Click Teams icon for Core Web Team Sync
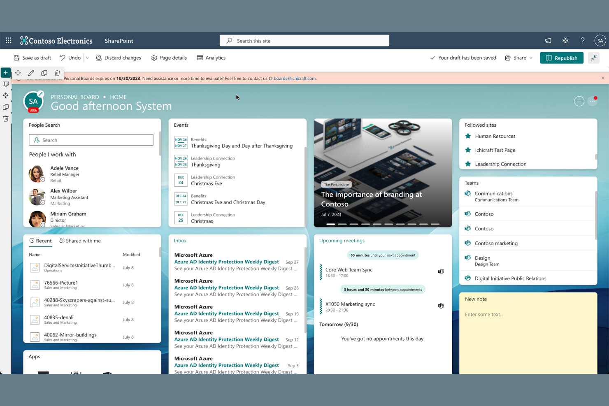This screenshot has width=609, height=406. pos(441,271)
